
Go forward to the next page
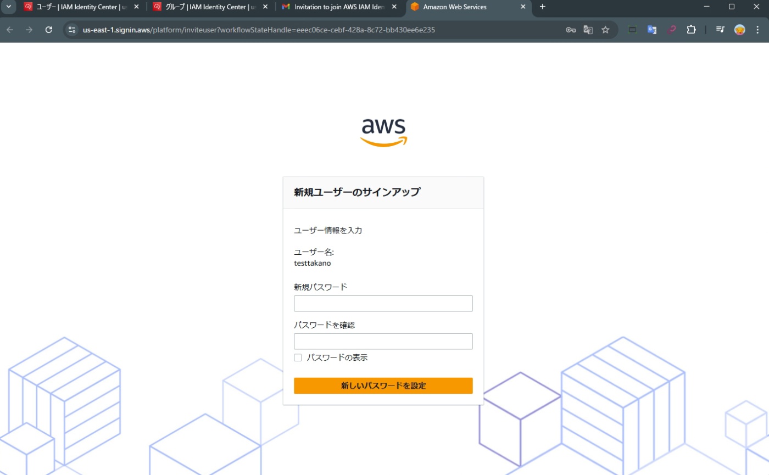[x=29, y=30]
